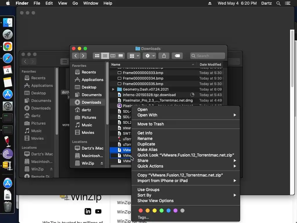Sort by Name column header

pos(153,64)
